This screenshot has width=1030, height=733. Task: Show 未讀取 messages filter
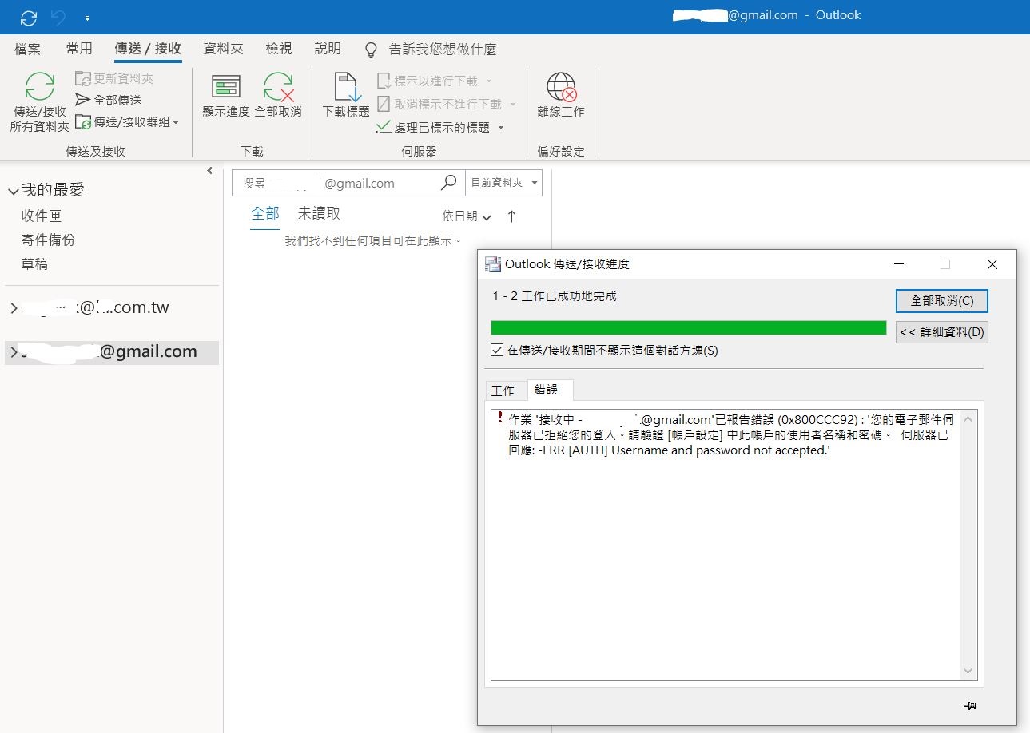(x=320, y=213)
